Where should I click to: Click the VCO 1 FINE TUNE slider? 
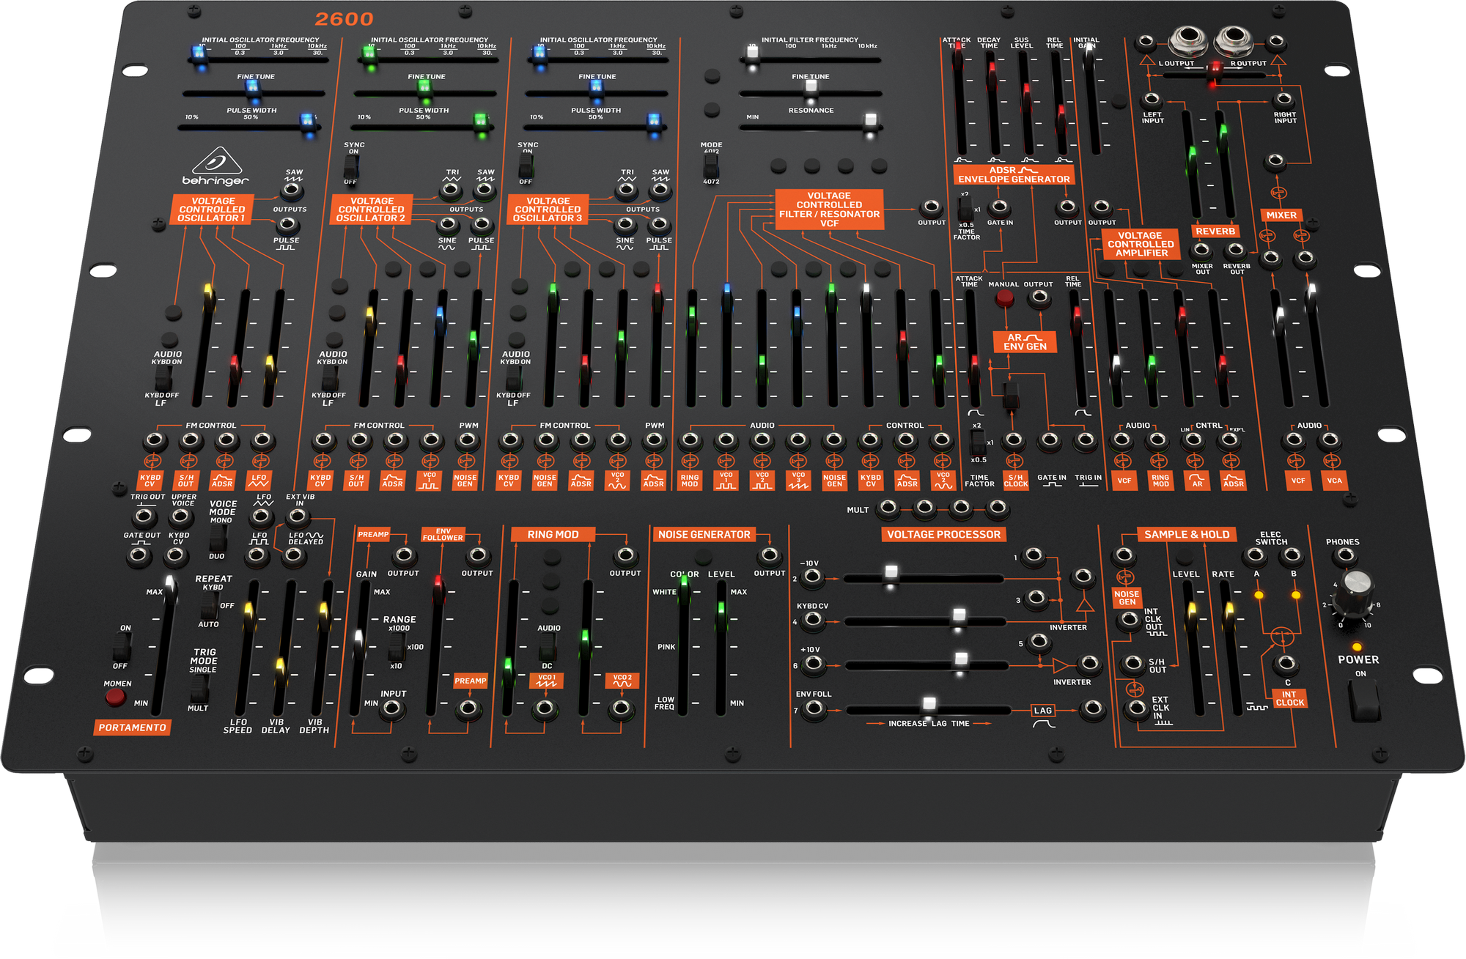(x=253, y=88)
